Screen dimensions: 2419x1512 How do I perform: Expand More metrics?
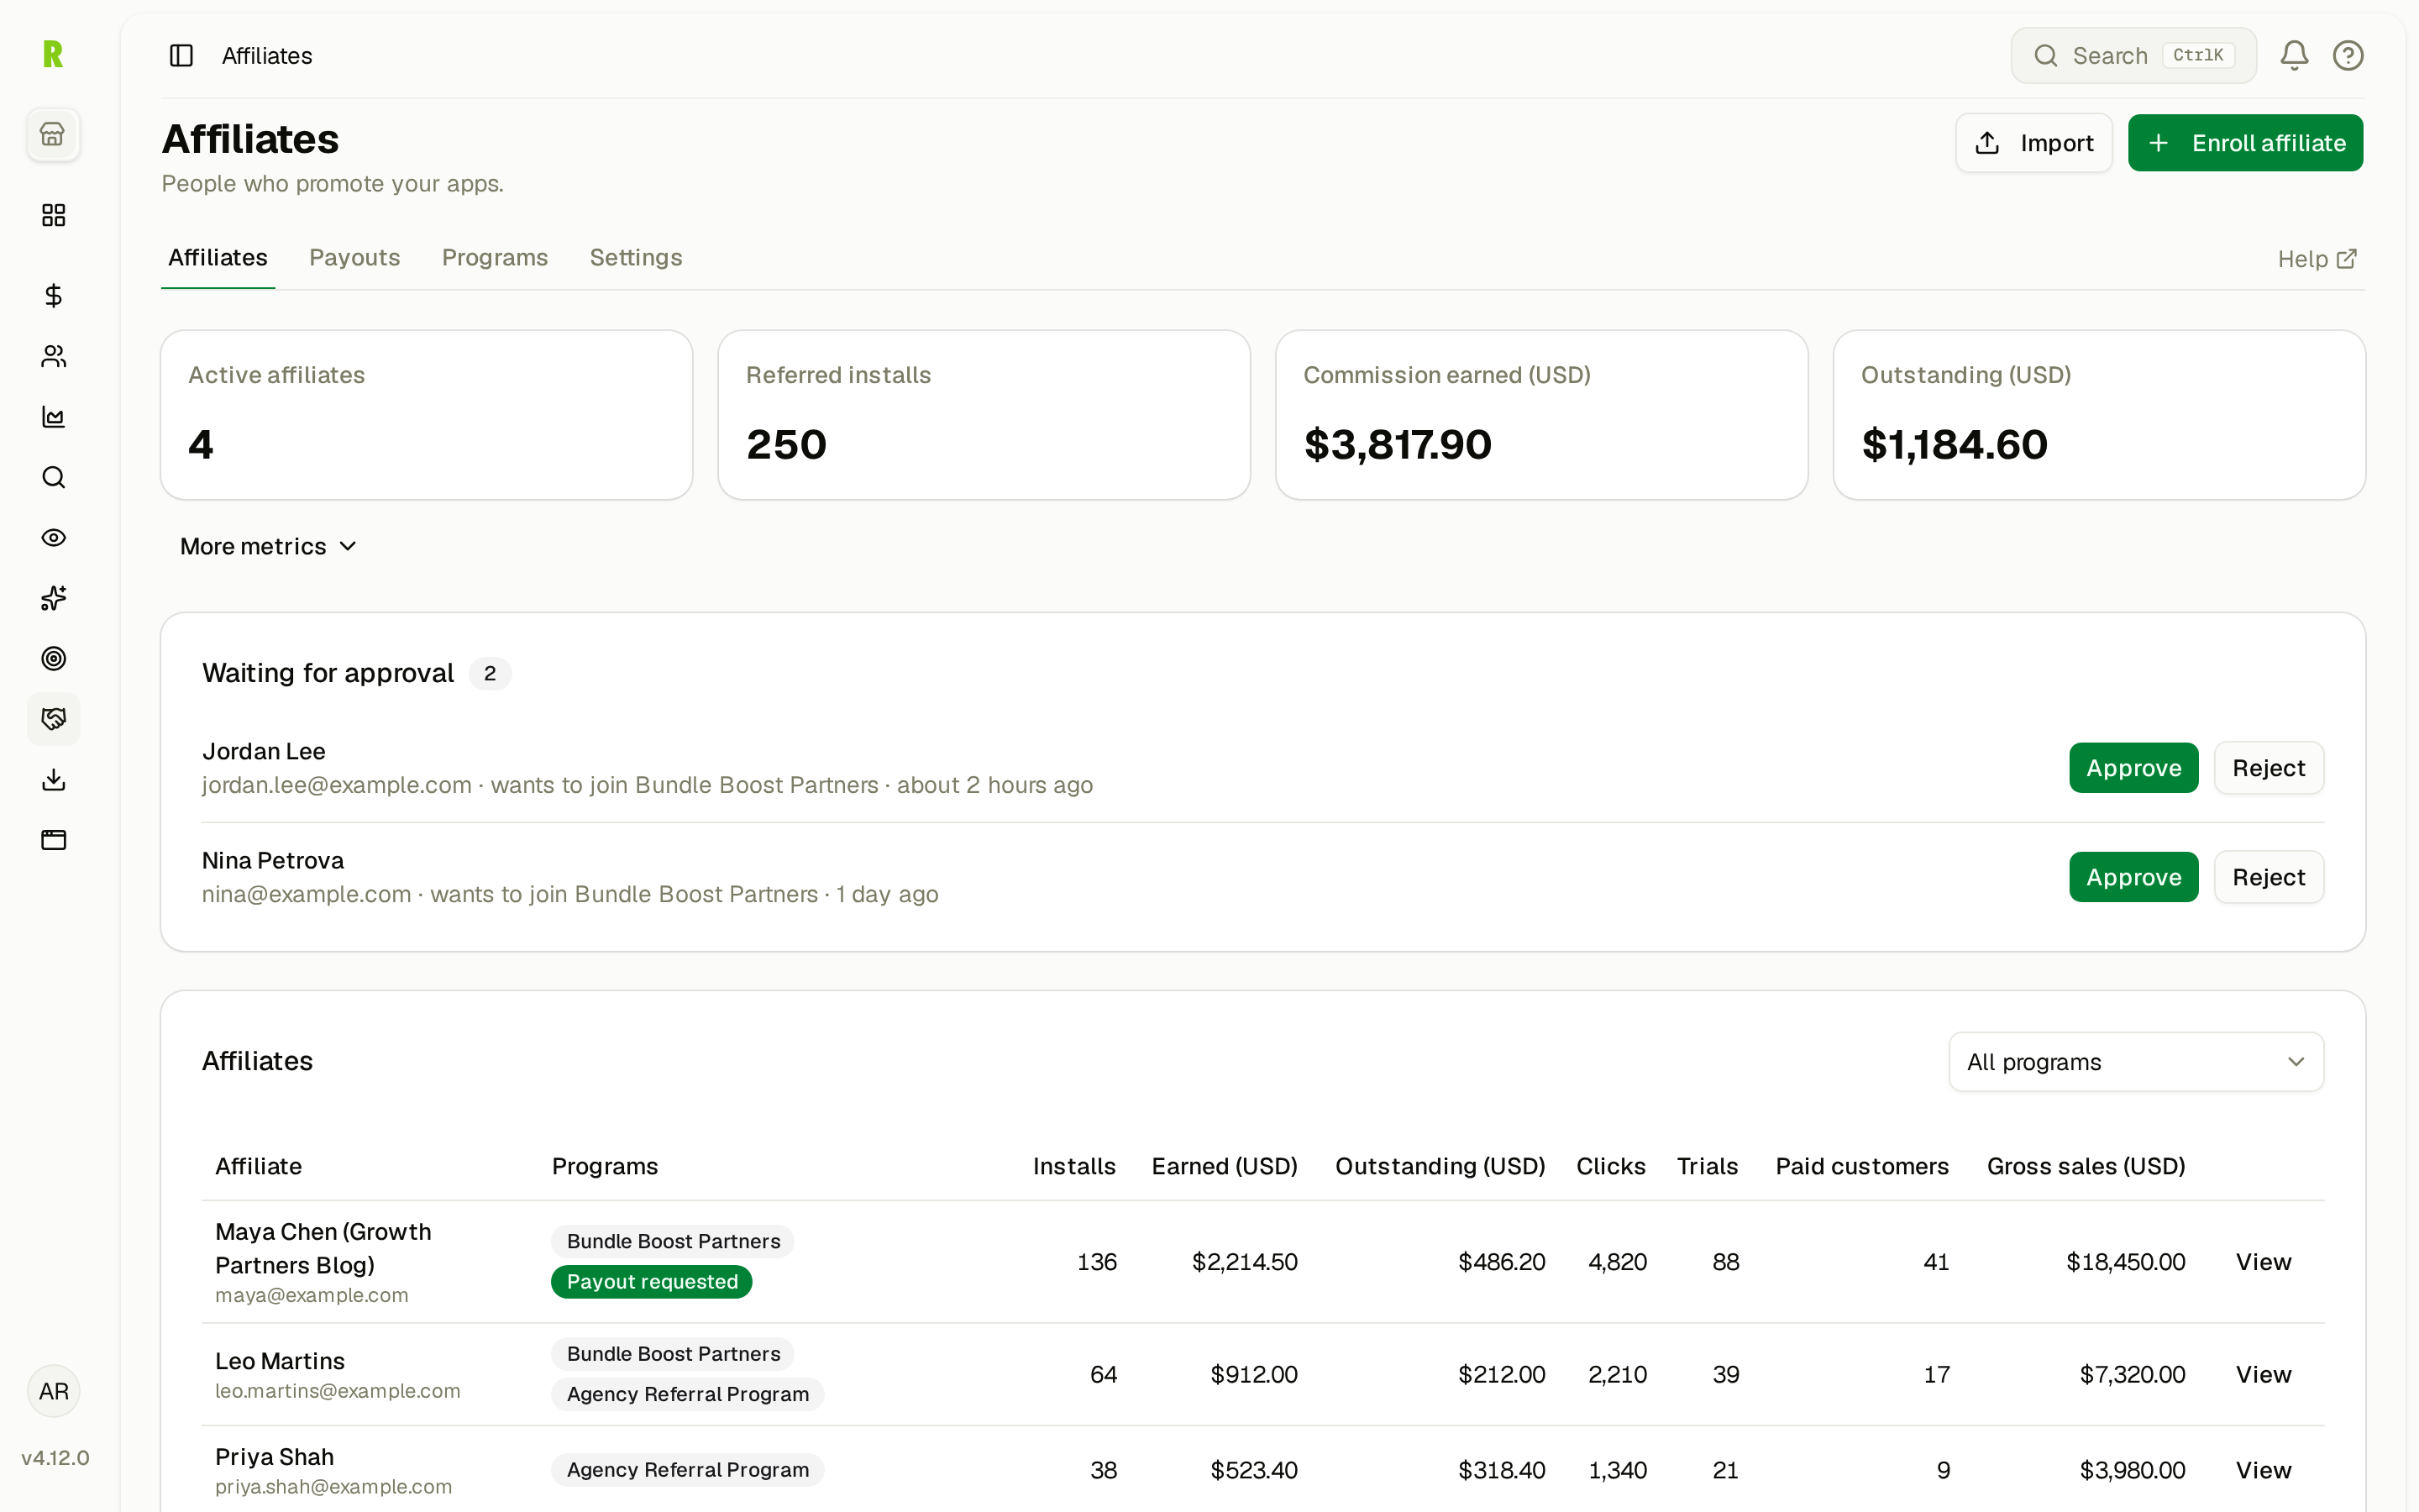click(x=268, y=547)
